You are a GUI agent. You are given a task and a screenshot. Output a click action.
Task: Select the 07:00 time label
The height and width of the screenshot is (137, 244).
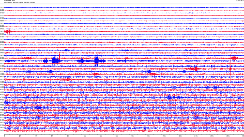pyautogui.click(x=2, y=45)
